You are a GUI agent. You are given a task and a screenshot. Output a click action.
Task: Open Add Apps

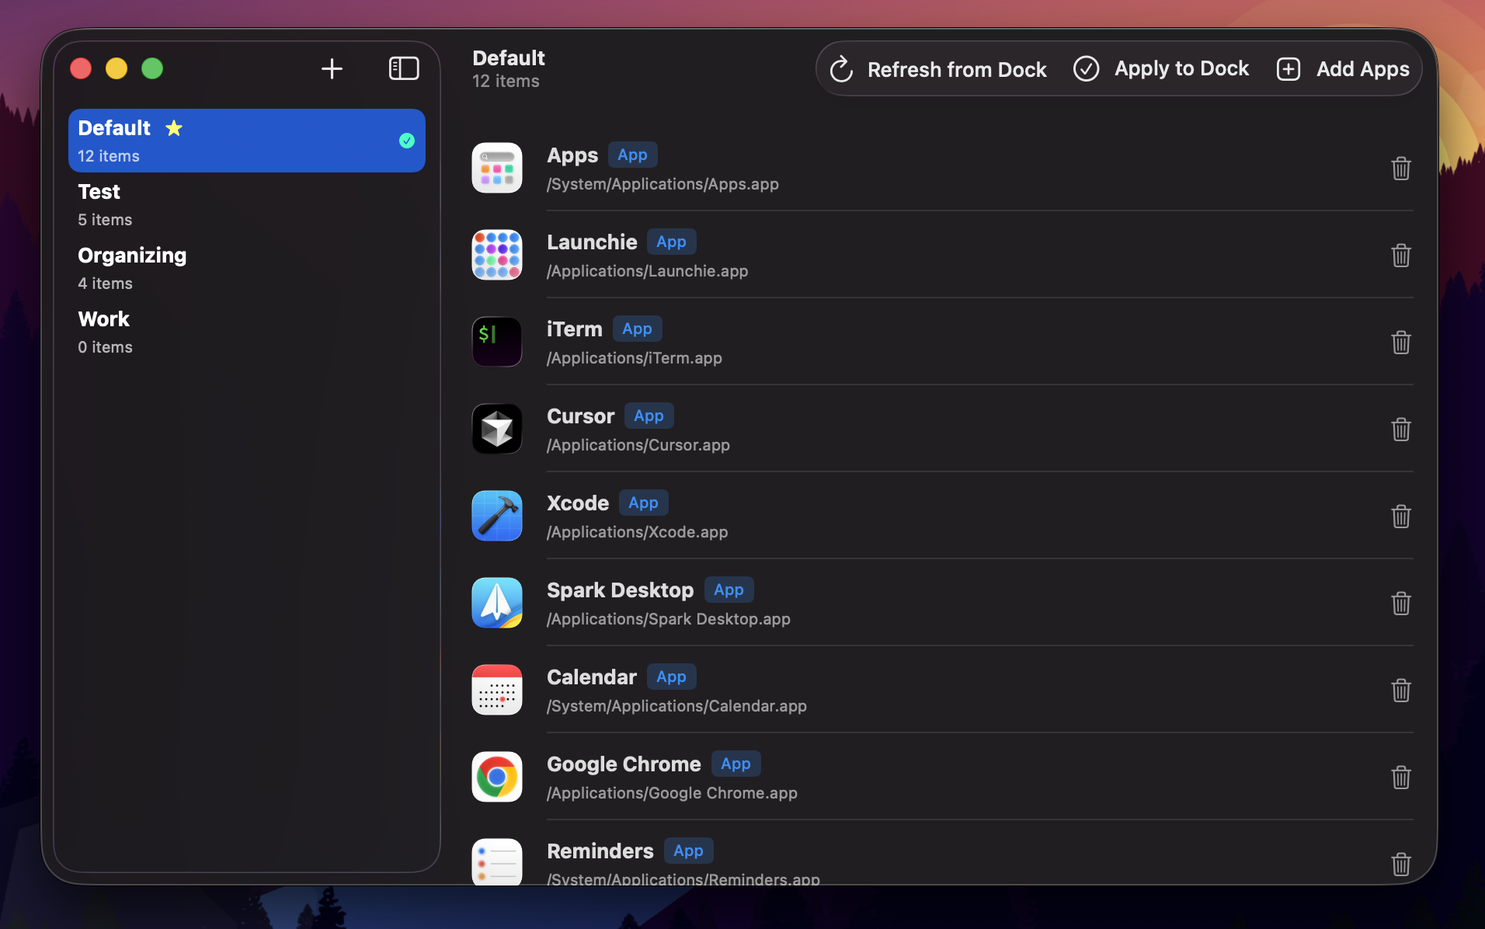(x=1342, y=69)
